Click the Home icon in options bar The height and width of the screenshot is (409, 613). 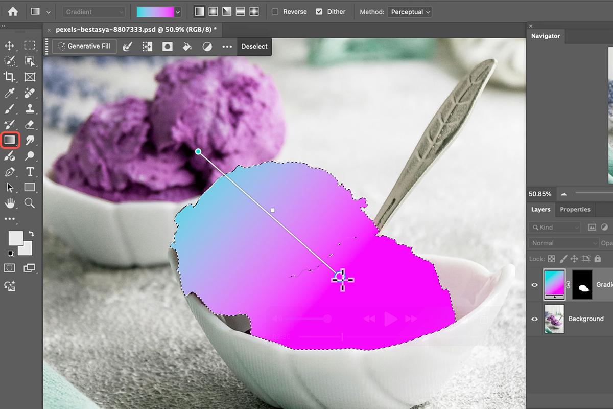[x=12, y=12]
